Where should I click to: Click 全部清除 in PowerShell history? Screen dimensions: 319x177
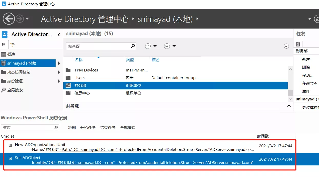[128, 128]
